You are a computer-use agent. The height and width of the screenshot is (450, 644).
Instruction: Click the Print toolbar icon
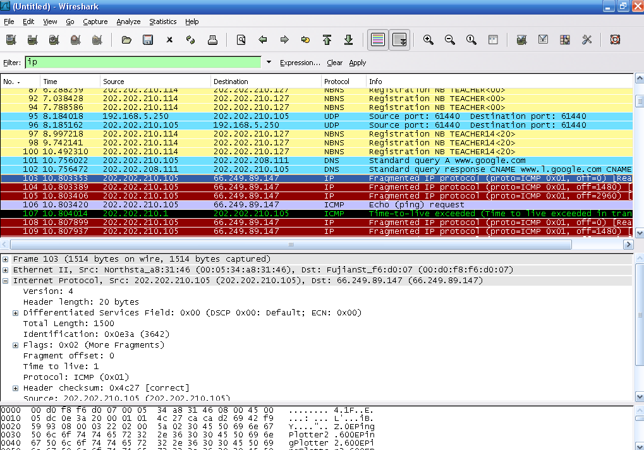[212, 39]
